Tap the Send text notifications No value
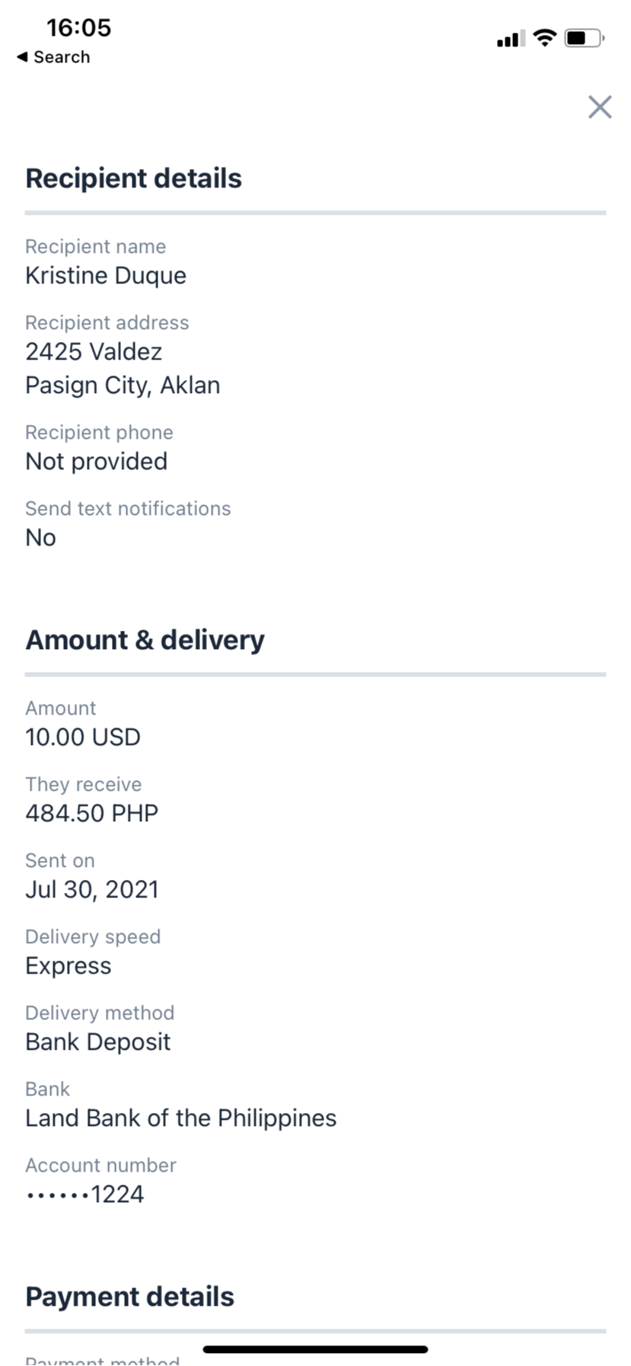631x1366 pixels. pos(40,538)
